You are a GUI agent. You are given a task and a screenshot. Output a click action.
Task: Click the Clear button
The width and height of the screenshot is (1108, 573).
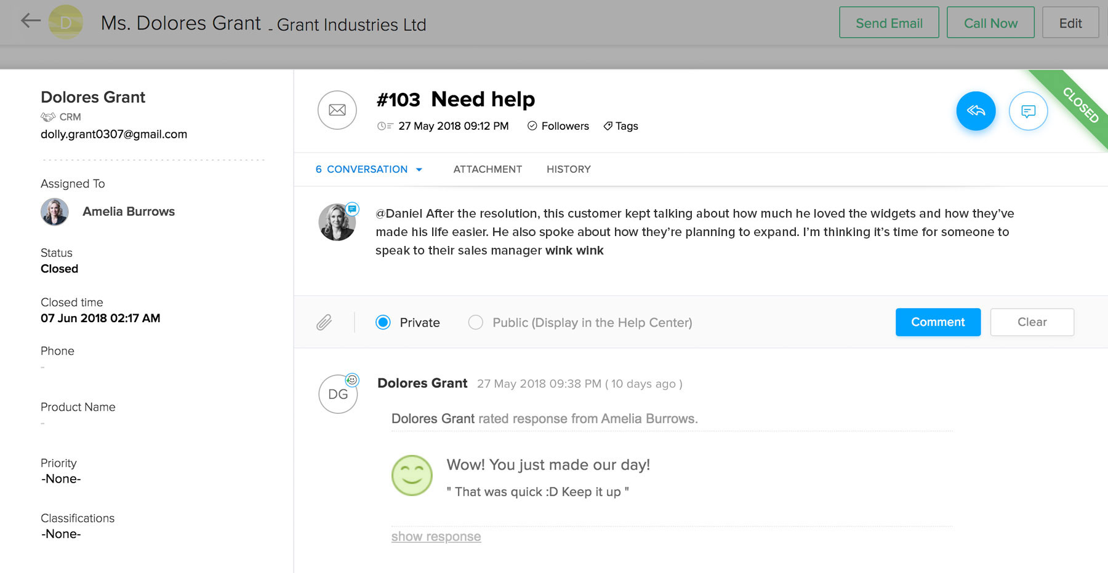[x=1032, y=322]
